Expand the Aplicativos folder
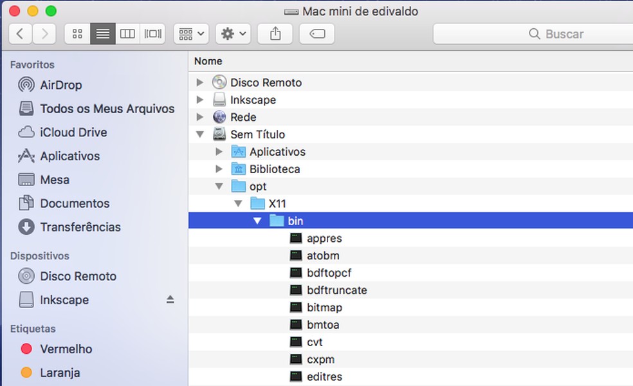The width and height of the screenshot is (633, 386). [219, 151]
